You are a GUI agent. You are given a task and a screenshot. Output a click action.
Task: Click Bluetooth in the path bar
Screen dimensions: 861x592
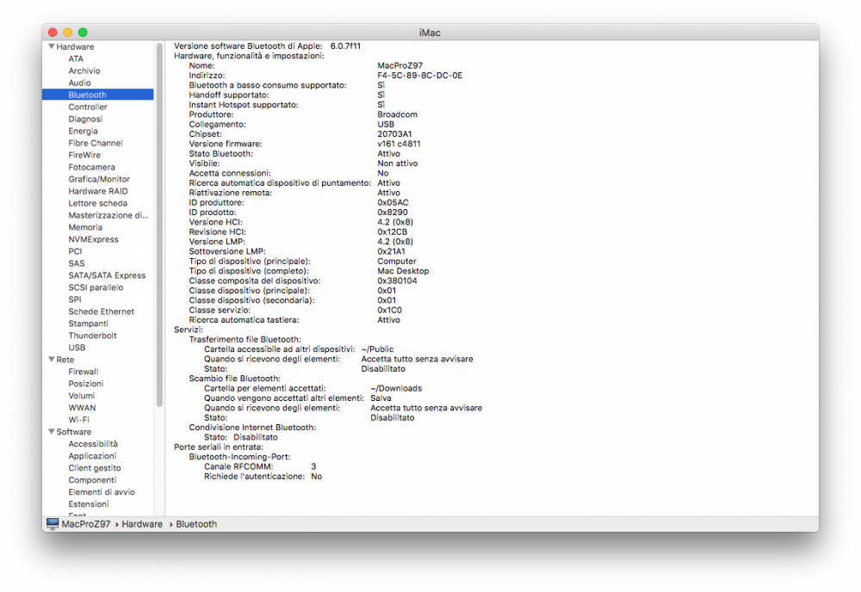point(196,525)
